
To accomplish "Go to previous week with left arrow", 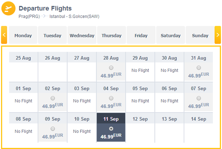I will (x=4, y=35).
